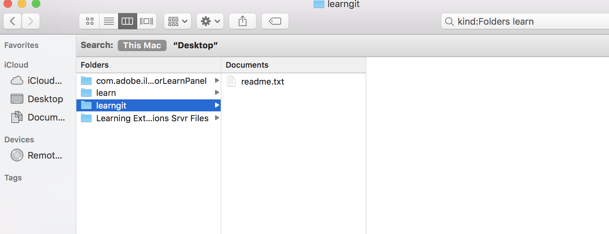609x234 pixels.
Task: Set search scope to This Mac
Action: pyautogui.click(x=142, y=45)
